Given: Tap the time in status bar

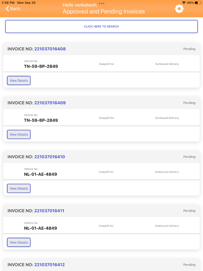Looking at the screenshot, I should tap(8, 3).
